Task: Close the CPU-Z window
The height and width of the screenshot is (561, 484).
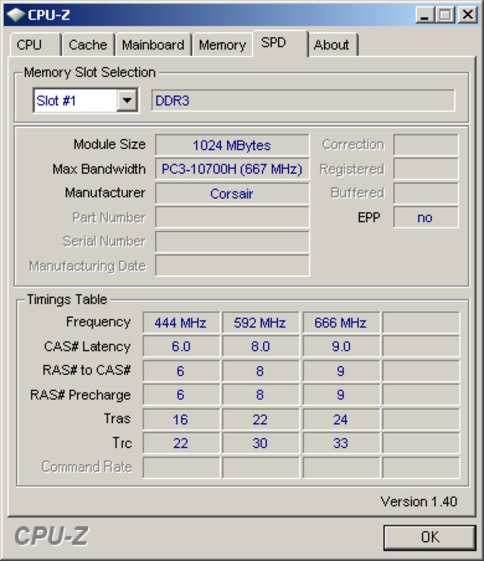Action: click(x=468, y=15)
